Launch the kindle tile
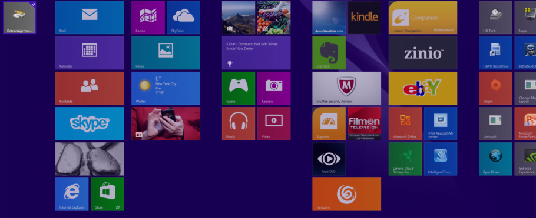Image resolution: width=536 pixels, height=218 pixels. click(x=365, y=18)
